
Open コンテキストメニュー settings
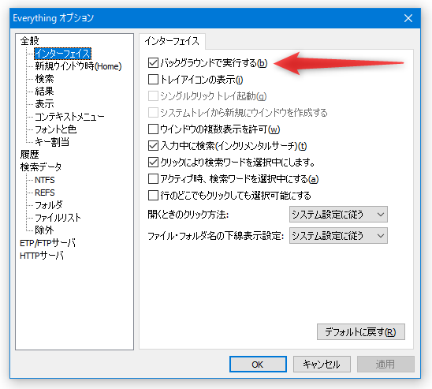pyautogui.click(x=69, y=117)
